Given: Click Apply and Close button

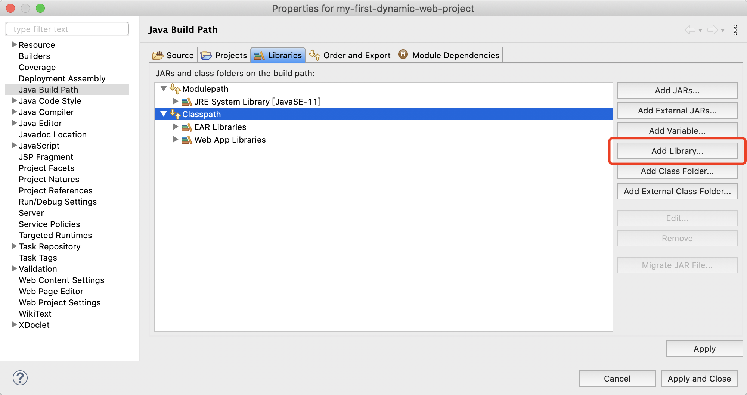Looking at the screenshot, I should (x=699, y=379).
